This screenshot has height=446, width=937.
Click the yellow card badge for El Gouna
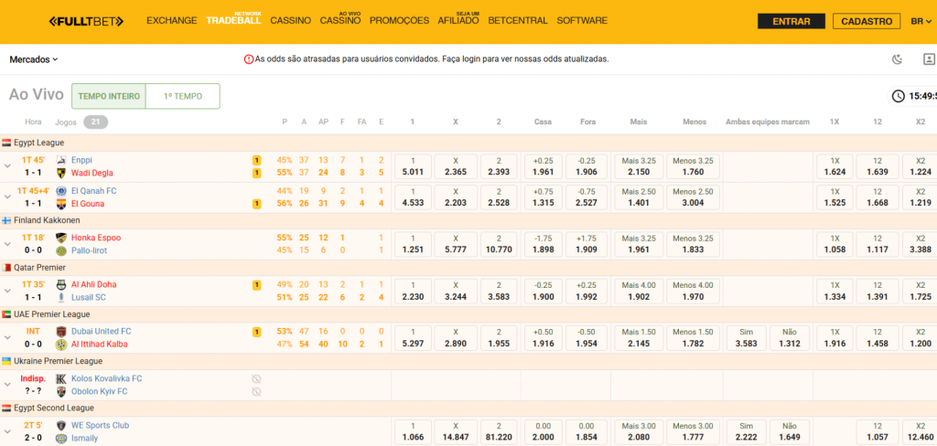(257, 204)
